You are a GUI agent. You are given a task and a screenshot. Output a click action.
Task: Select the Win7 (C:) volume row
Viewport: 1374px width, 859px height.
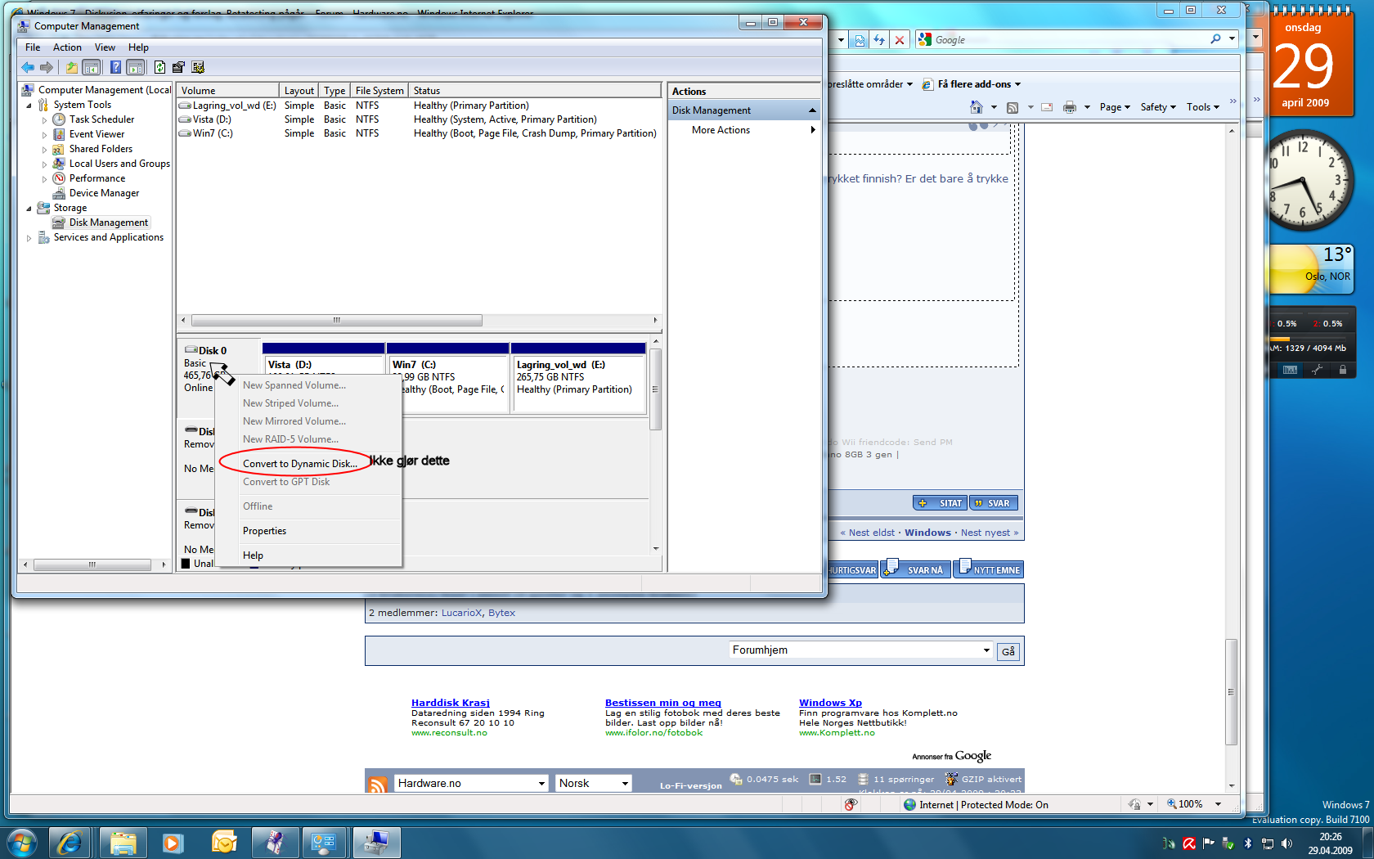(x=418, y=133)
